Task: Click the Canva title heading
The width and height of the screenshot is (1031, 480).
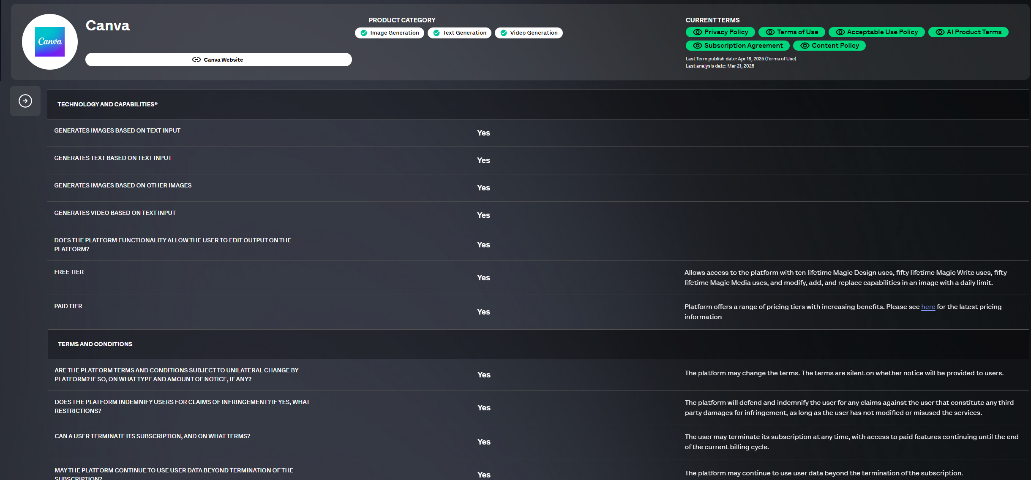Action: 108,26
